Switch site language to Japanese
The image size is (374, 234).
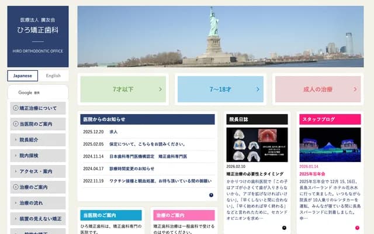point(23,75)
